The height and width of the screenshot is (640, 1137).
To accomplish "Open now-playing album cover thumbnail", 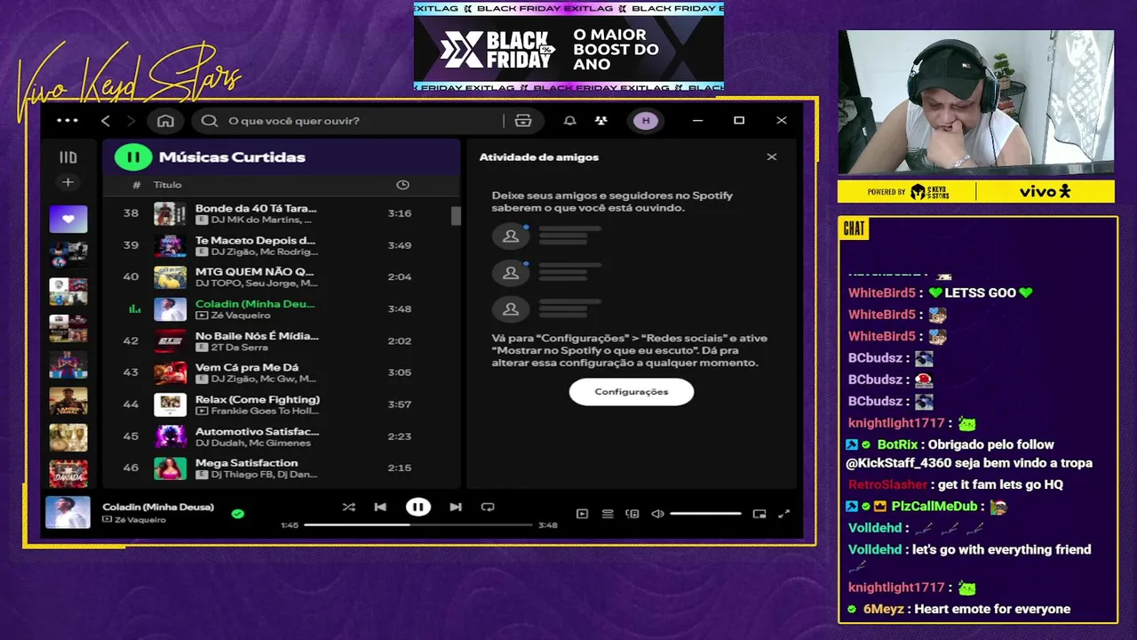I will [x=68, y=513].
